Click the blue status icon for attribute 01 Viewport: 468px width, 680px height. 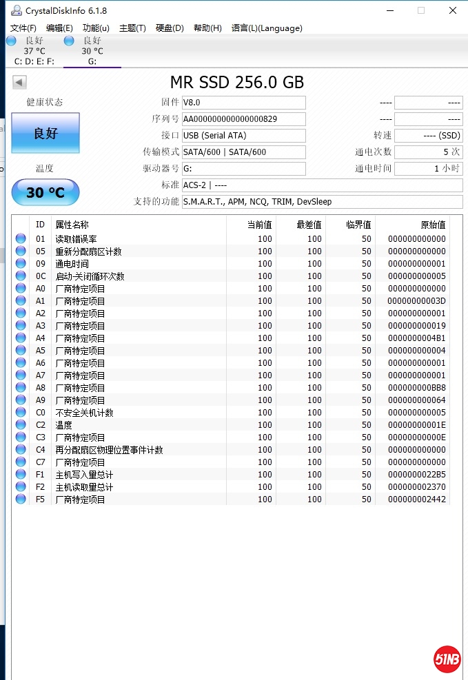21,239
